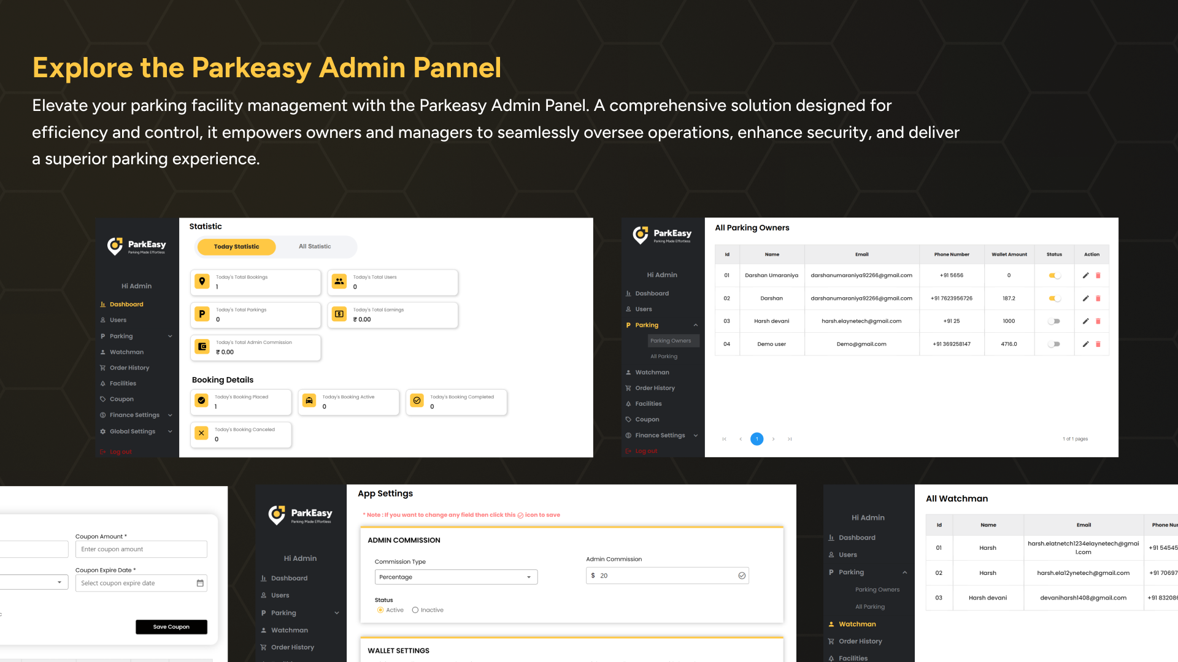This screenshot has height=662, width=1178.
Task: Open All Parking submenu under Parking Owners
Action: point(664,356)
